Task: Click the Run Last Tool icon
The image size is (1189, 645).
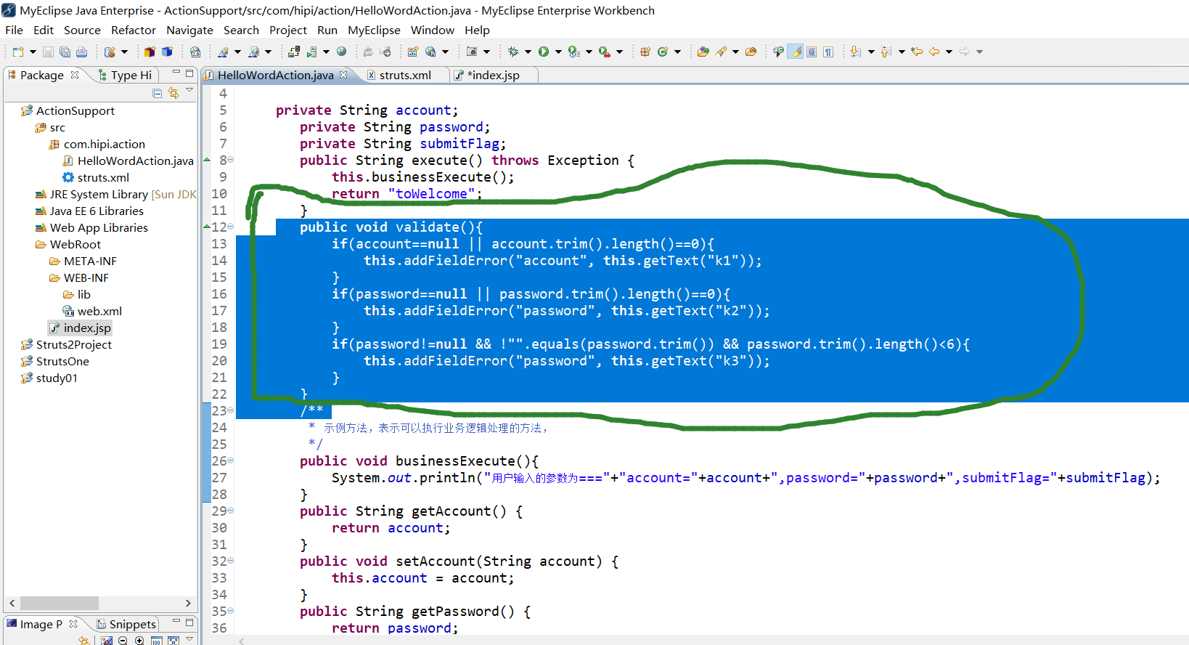Action: 605,52
